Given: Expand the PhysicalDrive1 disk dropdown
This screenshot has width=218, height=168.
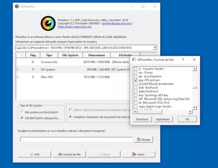Looking at the screenshot, I should point(155,48).
